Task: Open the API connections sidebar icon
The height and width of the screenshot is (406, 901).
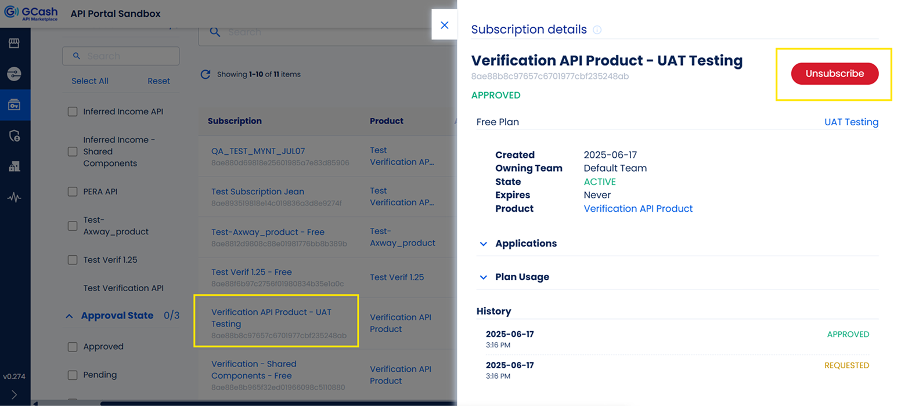Action: click(x=15, y=74)
